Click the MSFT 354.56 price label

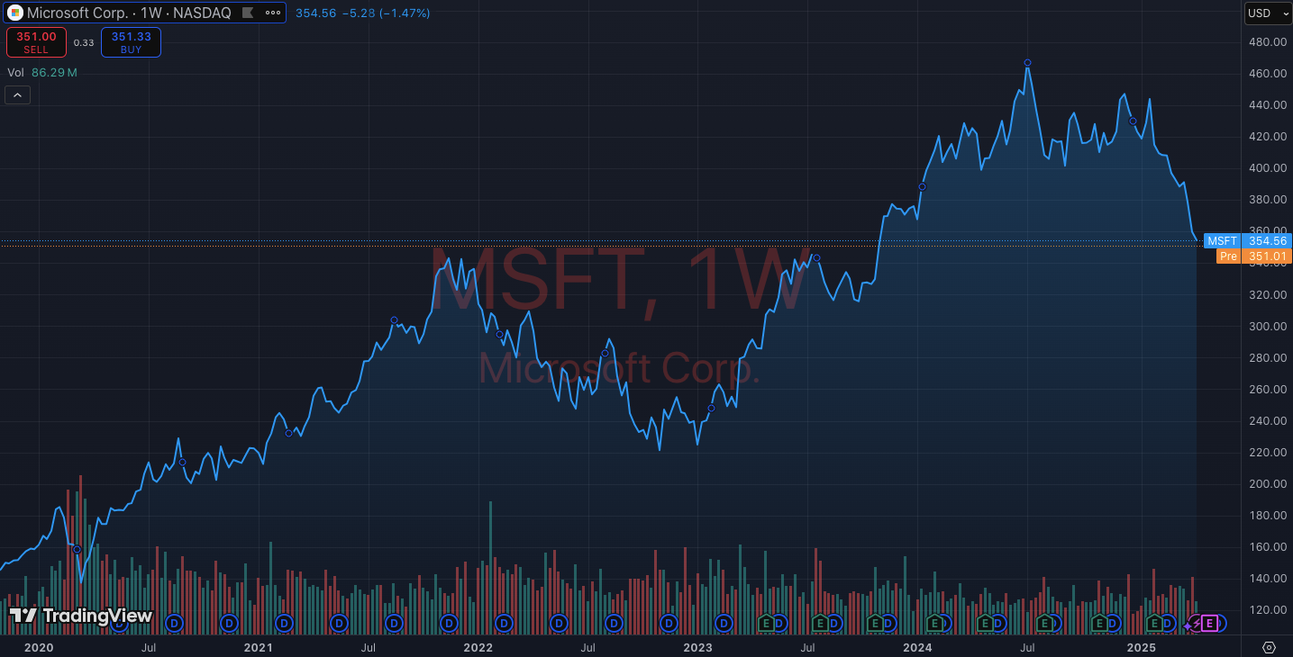pyautogui.click(x=1248, y=240)
